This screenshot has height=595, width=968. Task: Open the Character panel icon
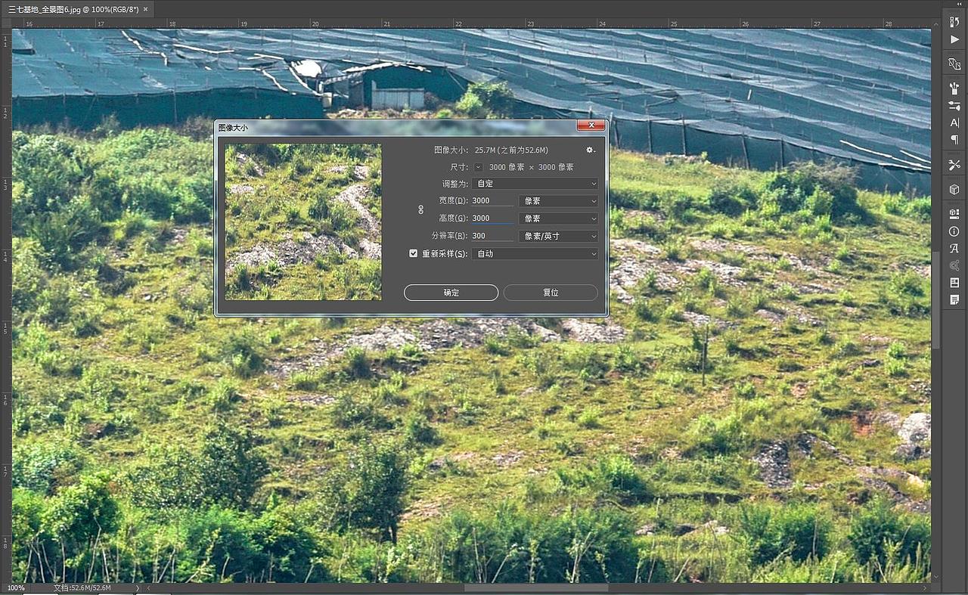click(x=954, y=122)
